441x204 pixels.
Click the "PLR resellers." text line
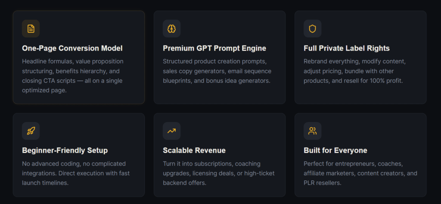pos(322,183)
